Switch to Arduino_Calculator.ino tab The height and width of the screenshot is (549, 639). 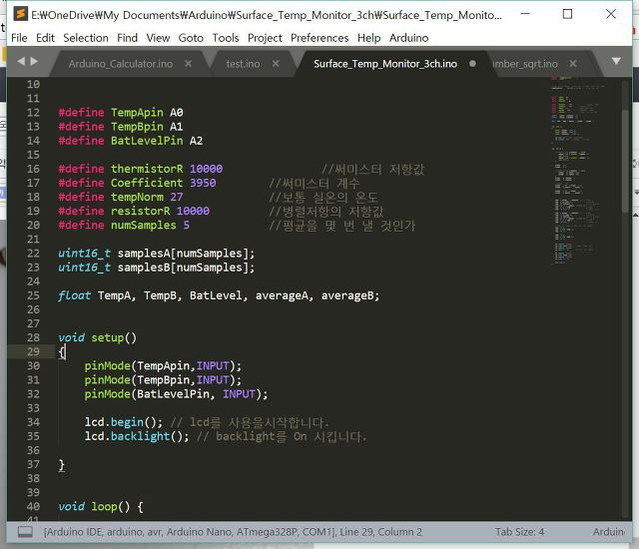pos(121,64)
